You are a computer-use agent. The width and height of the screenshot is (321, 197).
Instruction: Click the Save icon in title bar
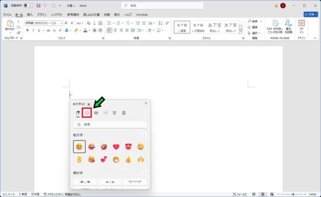[39, 5]
